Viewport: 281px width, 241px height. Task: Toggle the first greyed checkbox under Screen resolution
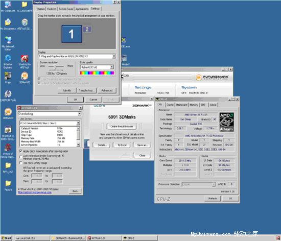pos(39,79)
